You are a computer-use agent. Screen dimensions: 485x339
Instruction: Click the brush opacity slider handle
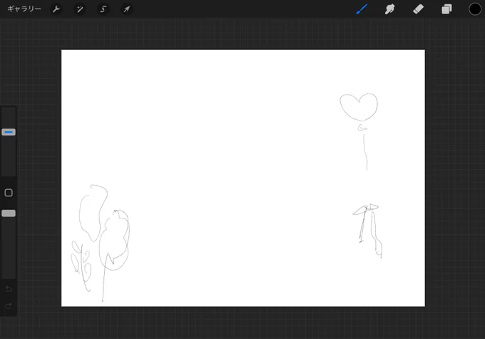pyautogui.click(x=9, y=213)
